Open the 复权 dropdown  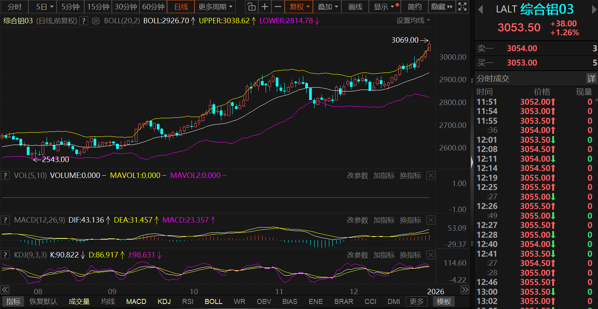coord(300,7)
